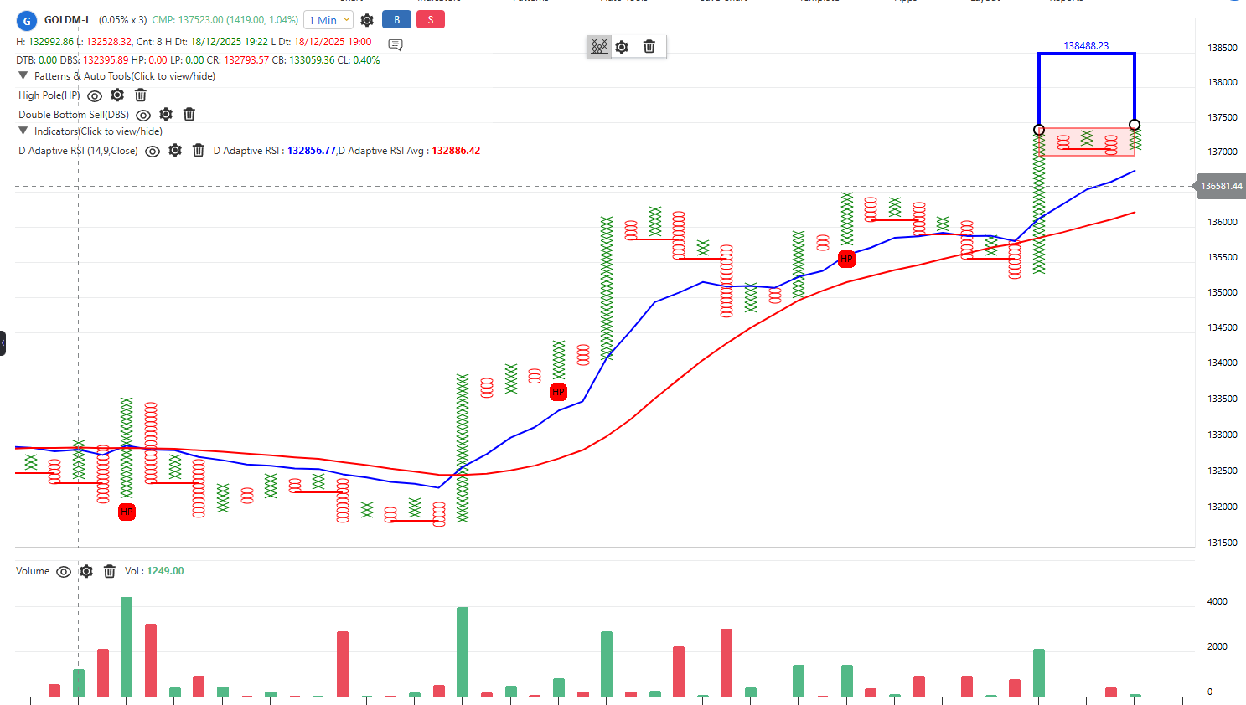Viewport: 1246px width, 705px height.
Task: Open the 1 Min timeframe dropdown
Action: point(328,20)
